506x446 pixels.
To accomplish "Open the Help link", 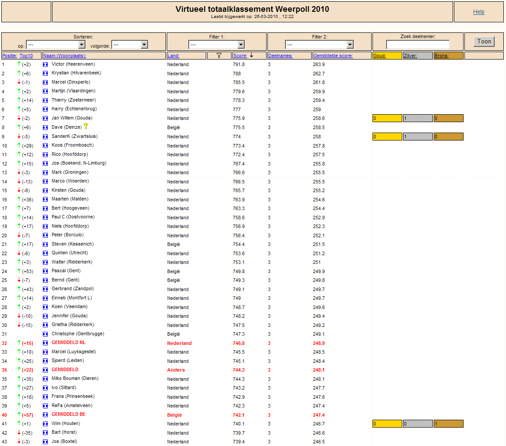I will pyautogui.click(x=478, y=12).
